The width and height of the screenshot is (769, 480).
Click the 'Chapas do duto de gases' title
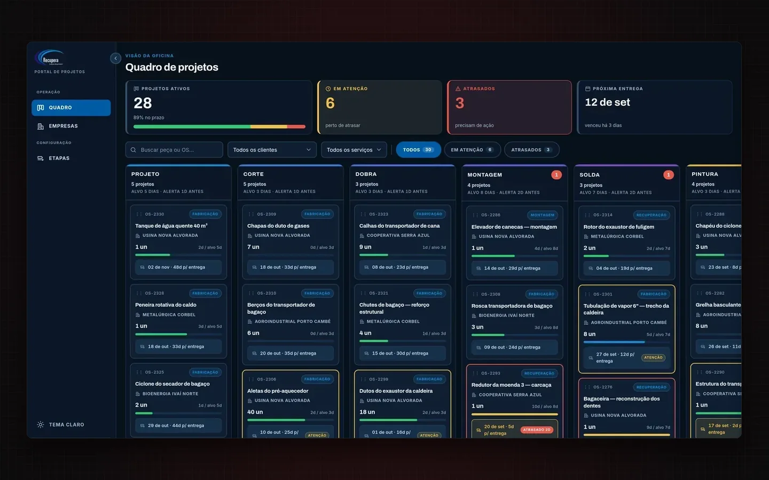278,226
